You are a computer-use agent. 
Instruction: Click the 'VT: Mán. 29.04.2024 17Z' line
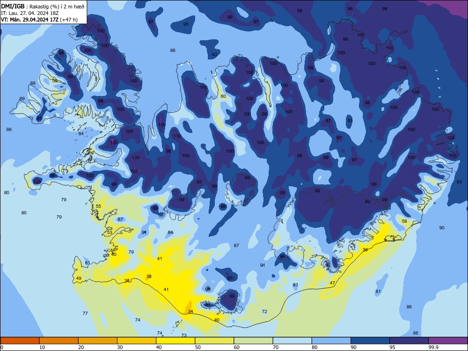pos(39,20)
